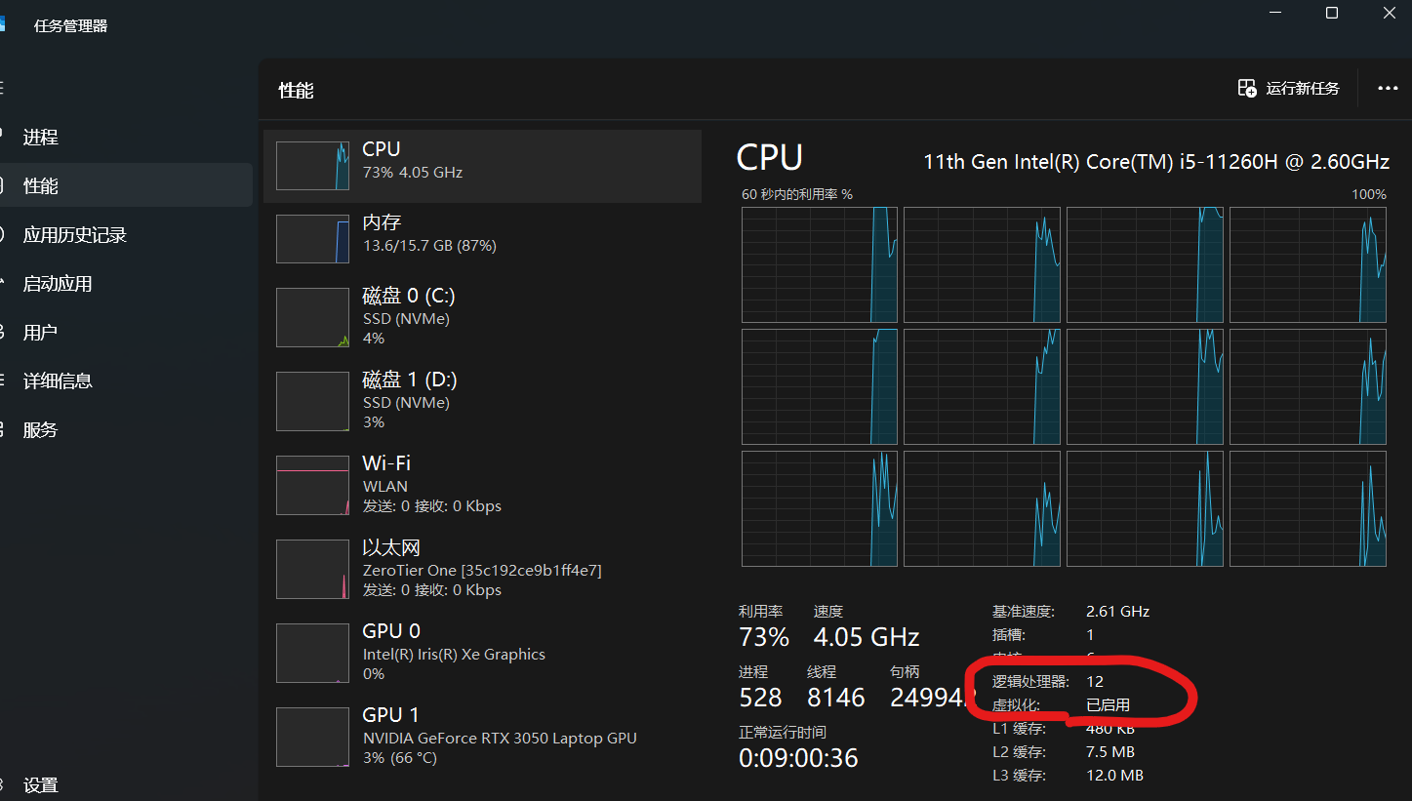This screenshot has width=1412, height=801.
Task: Select the 性能 sidebar item
Action: tap(41, 185)
